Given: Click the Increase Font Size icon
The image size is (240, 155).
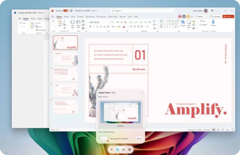Looking at the screenshot, I should pyautogui.click(x=118, y=22).
